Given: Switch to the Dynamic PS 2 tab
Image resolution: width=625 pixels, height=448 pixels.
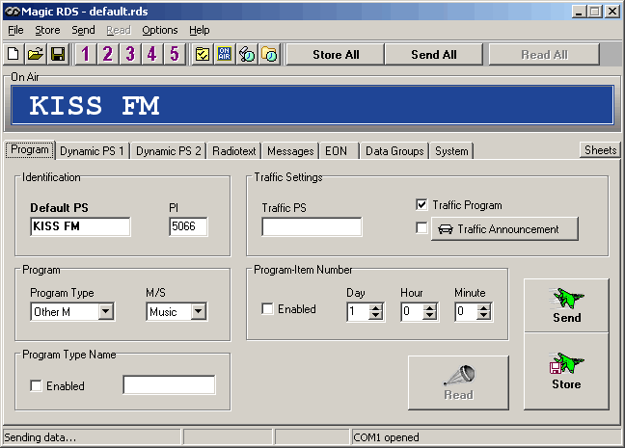Looking at the screenshot, I should click(168, 151).
